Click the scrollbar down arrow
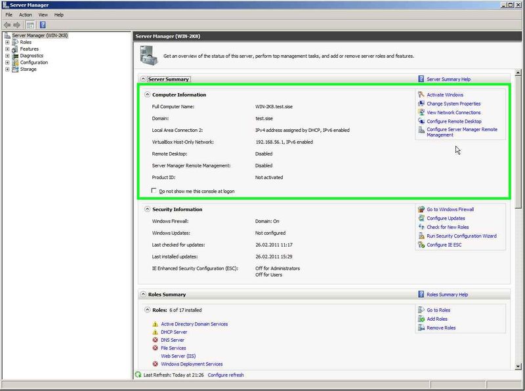This screenshot has width=525, height=391. pyautogui.click(x=518, y=366)
